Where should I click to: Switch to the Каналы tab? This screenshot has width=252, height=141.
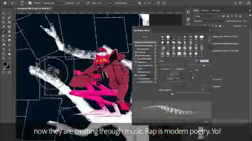pos(205,11)
